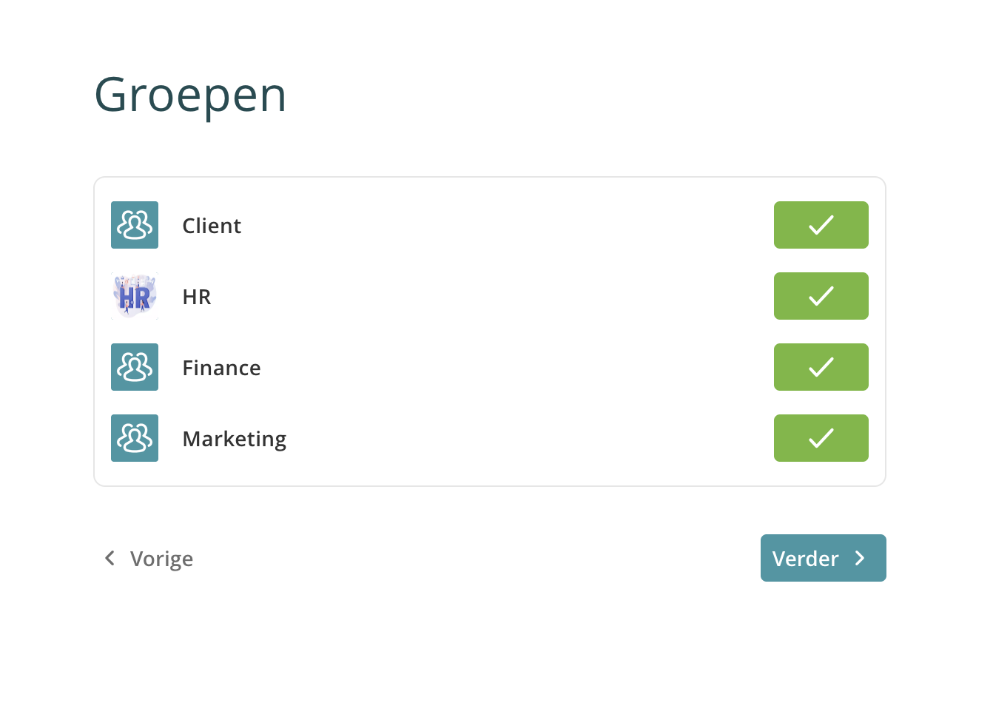The height and width of the screenshot is (703, 993).
Task: Click the Finance group people icon
Action: (x=135, y=367)
